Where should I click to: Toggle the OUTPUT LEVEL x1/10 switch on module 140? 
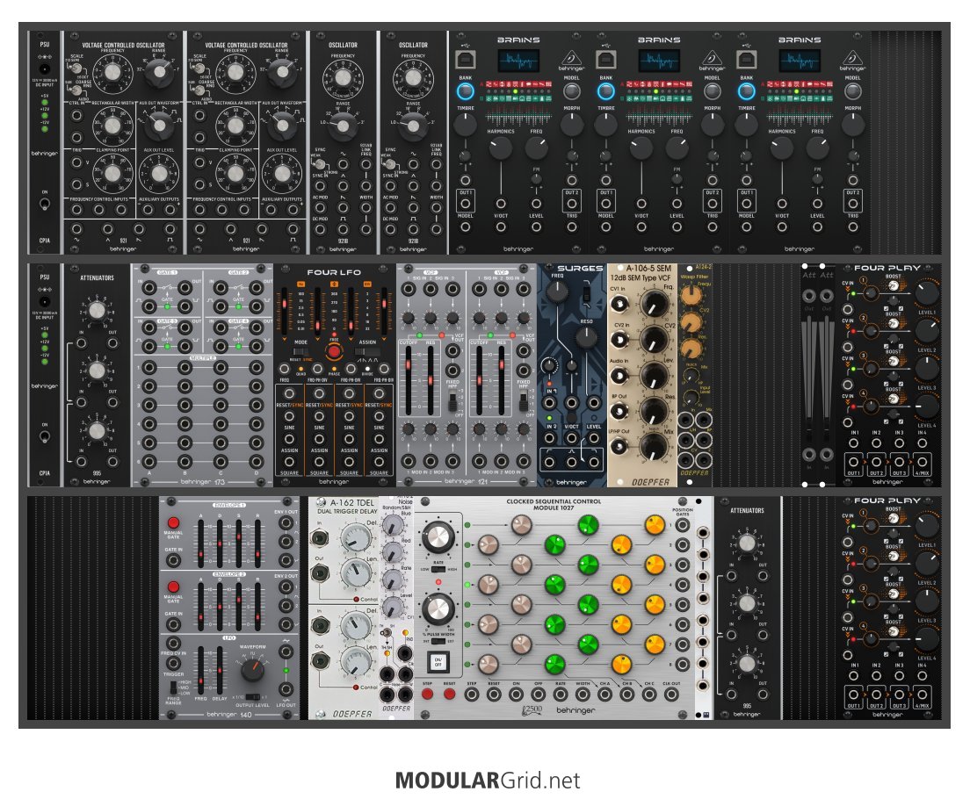click(x=252, y=697)
